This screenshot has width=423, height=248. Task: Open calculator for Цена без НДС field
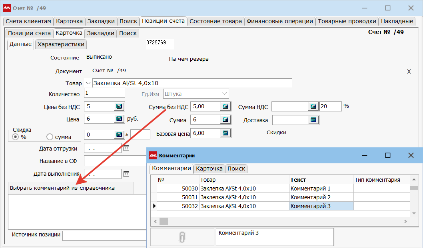tap(119, 107)
